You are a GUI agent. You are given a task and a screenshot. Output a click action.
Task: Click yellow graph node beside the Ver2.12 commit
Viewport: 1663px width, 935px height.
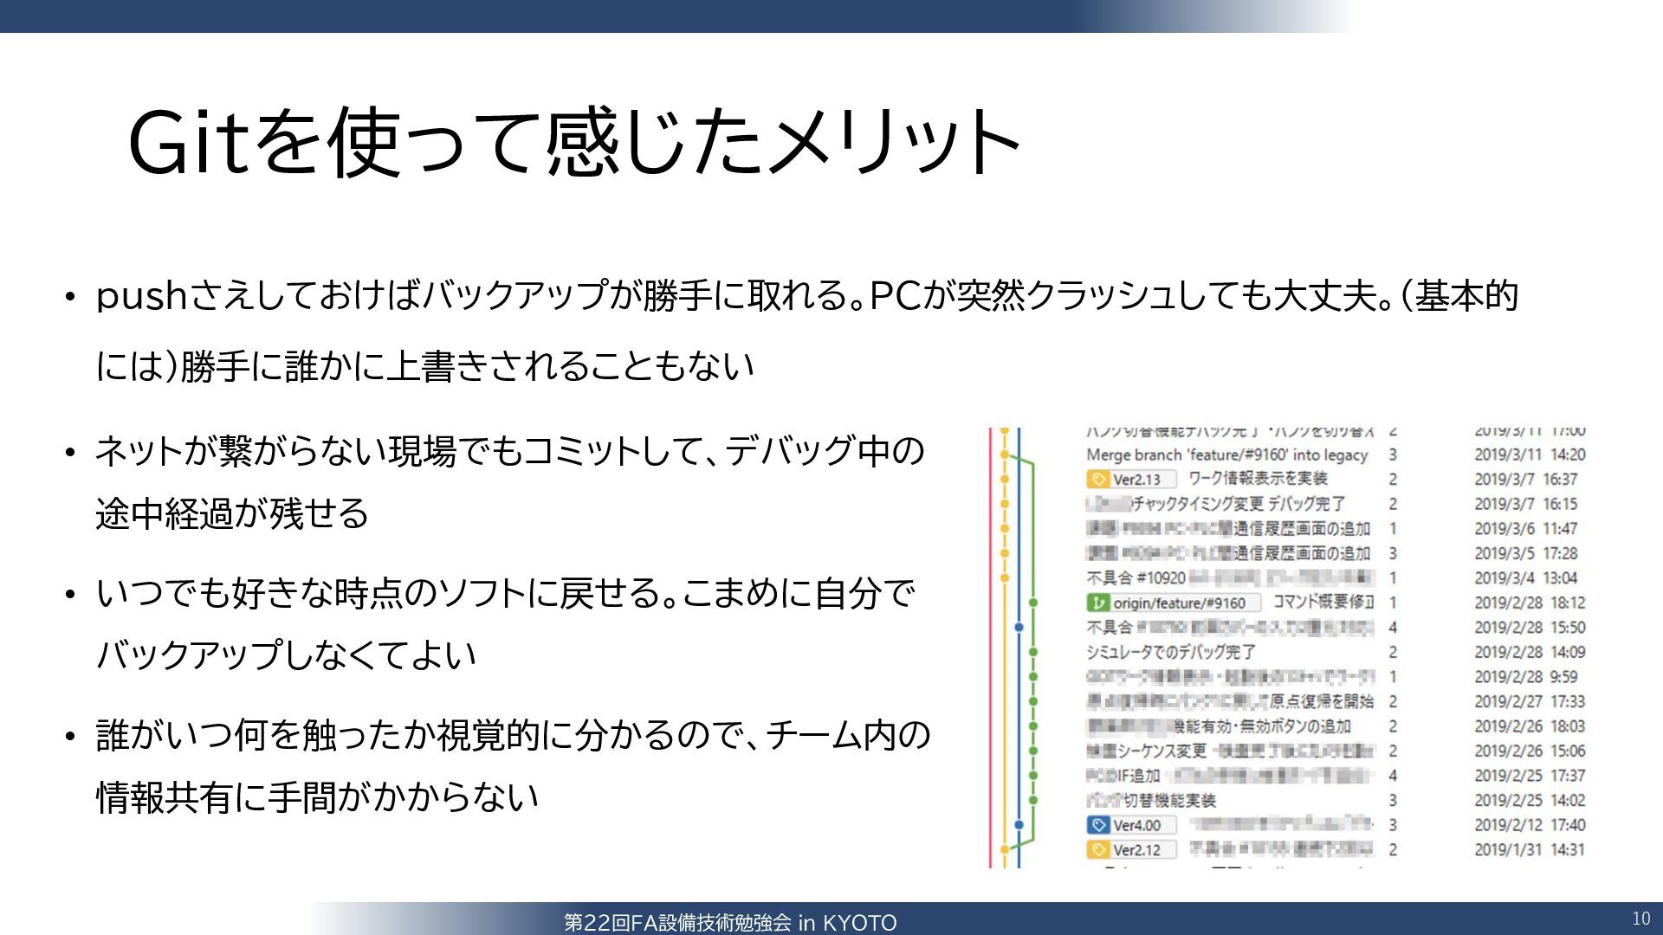tap(1005, 850)
